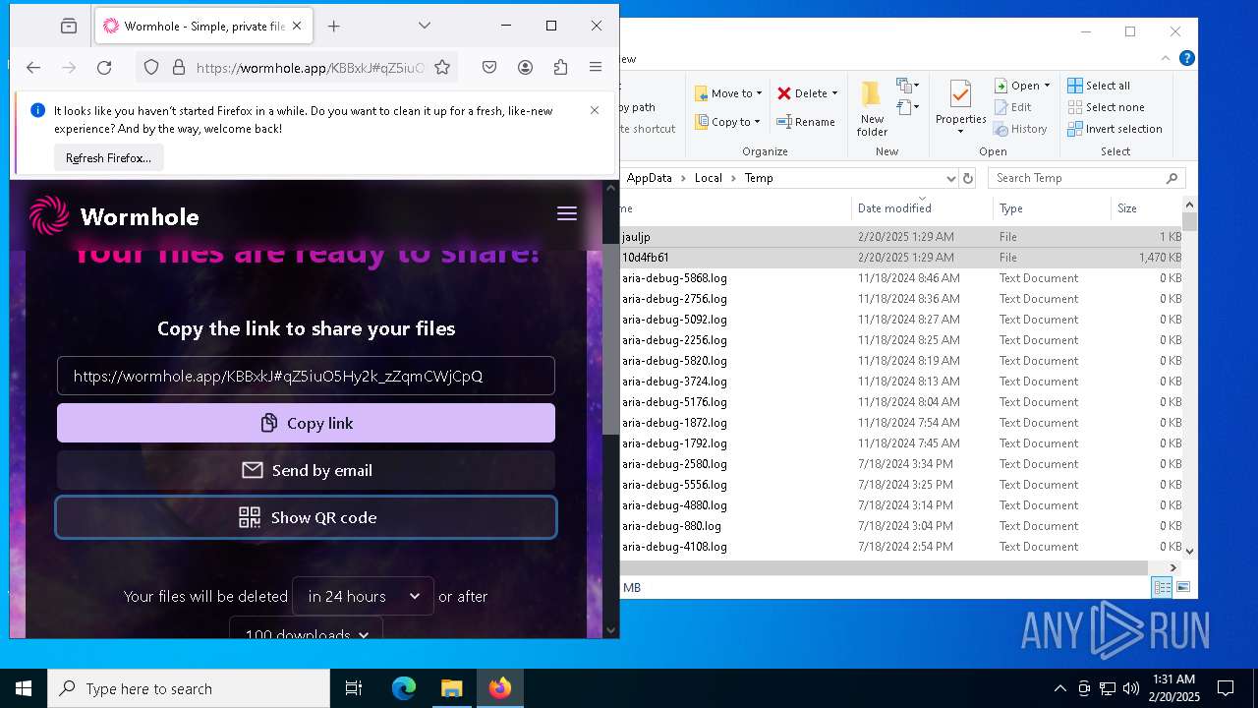Click Select none in Explorer

point(1106,107)
